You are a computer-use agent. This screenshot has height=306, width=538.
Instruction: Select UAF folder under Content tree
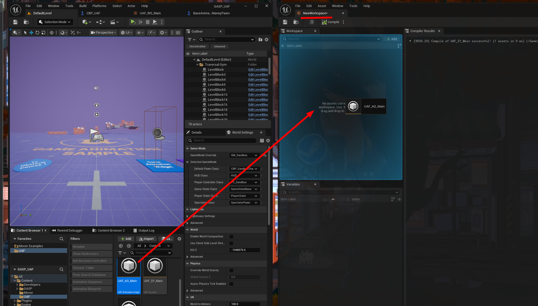[27, 297]
